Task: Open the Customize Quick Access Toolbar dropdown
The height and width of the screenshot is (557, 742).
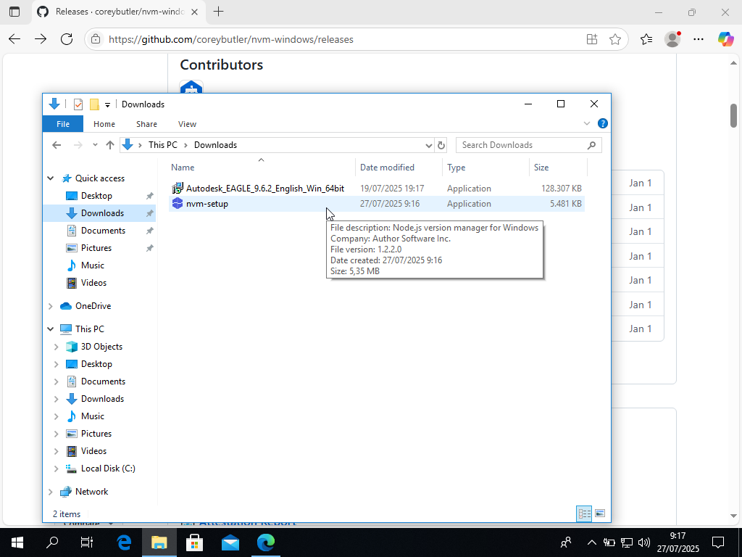Action: pyautogui.click(x=107, y=104)
